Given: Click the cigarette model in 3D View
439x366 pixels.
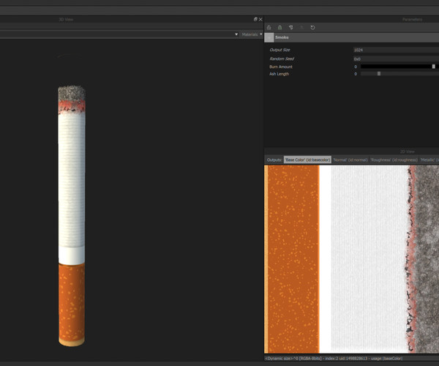Looking at the screenshot, I should [72, 216].
